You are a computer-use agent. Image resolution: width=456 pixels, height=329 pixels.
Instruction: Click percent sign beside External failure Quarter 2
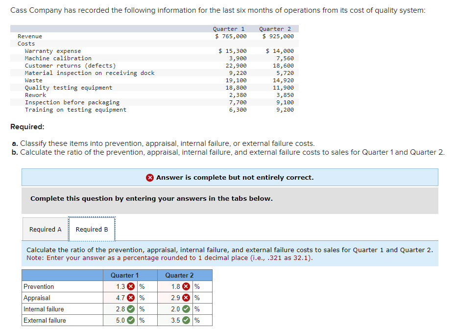coord(197,320)
